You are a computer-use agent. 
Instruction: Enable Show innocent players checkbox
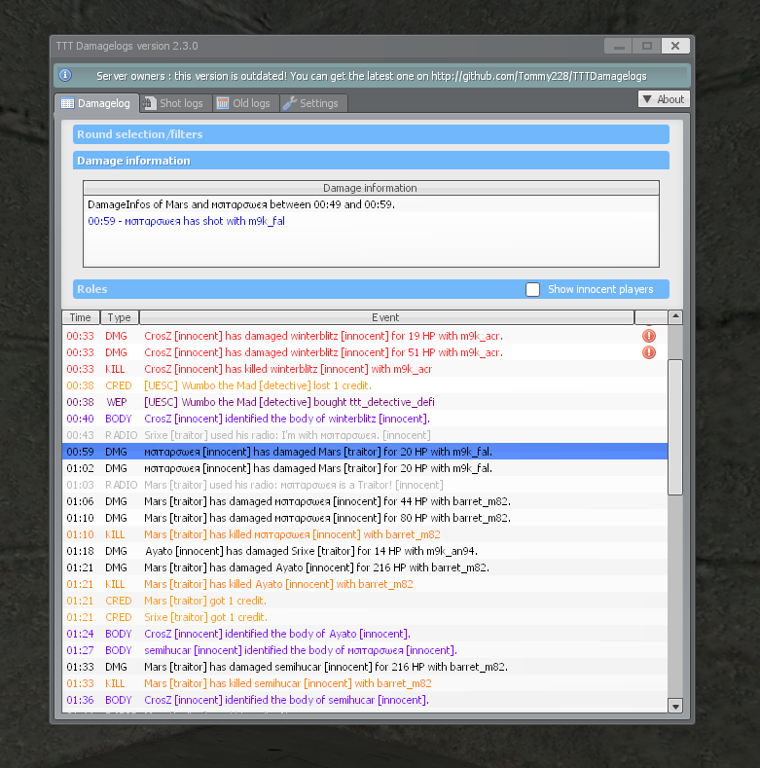(x=533, y=289)
